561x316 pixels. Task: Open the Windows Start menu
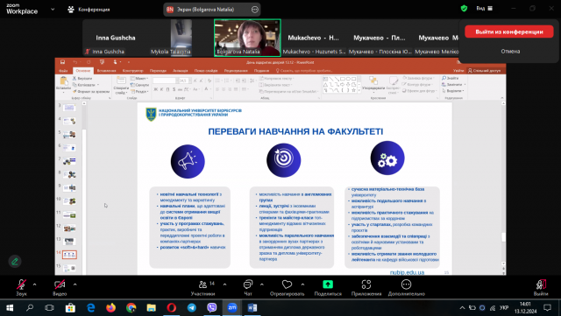click(x=10, y=308)
